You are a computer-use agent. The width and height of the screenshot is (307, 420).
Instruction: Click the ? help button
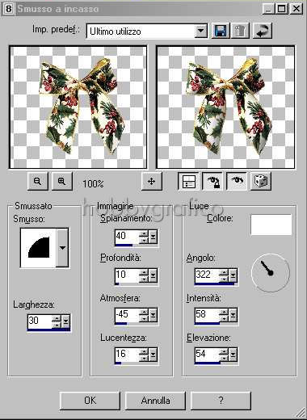tap(221, 401)
